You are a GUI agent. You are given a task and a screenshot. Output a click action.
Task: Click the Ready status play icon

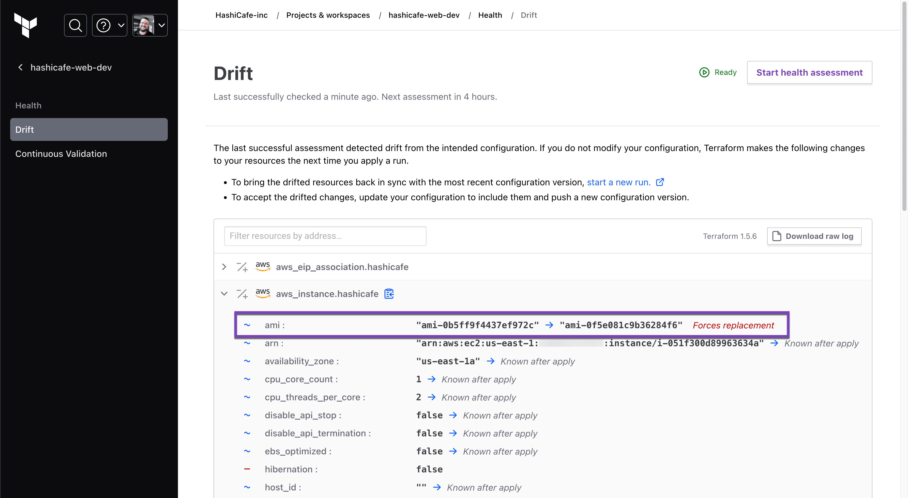pyautogui.click(x=704, y=72)
